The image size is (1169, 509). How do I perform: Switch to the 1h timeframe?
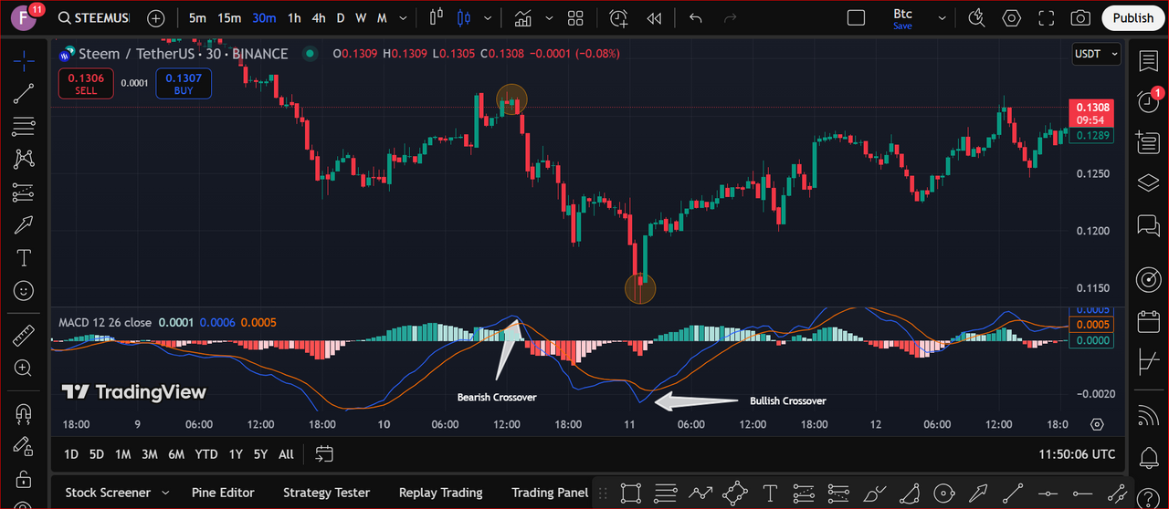click(x=294, y=17)
